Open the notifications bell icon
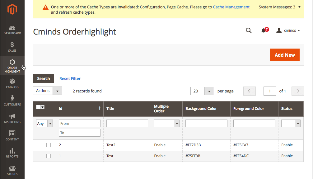313x179 pixels. pos(264,31)
